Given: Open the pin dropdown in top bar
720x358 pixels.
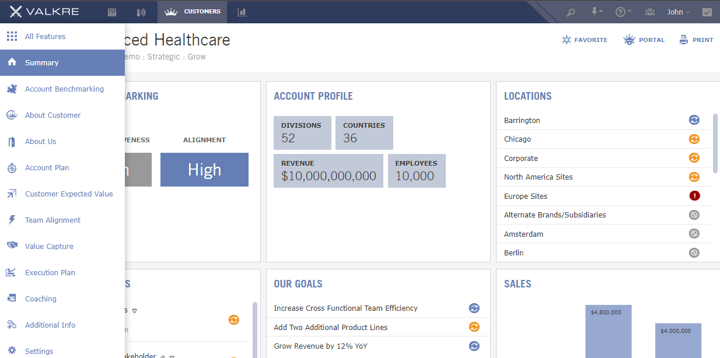Looking at the screenshot, I should (598, 12).
